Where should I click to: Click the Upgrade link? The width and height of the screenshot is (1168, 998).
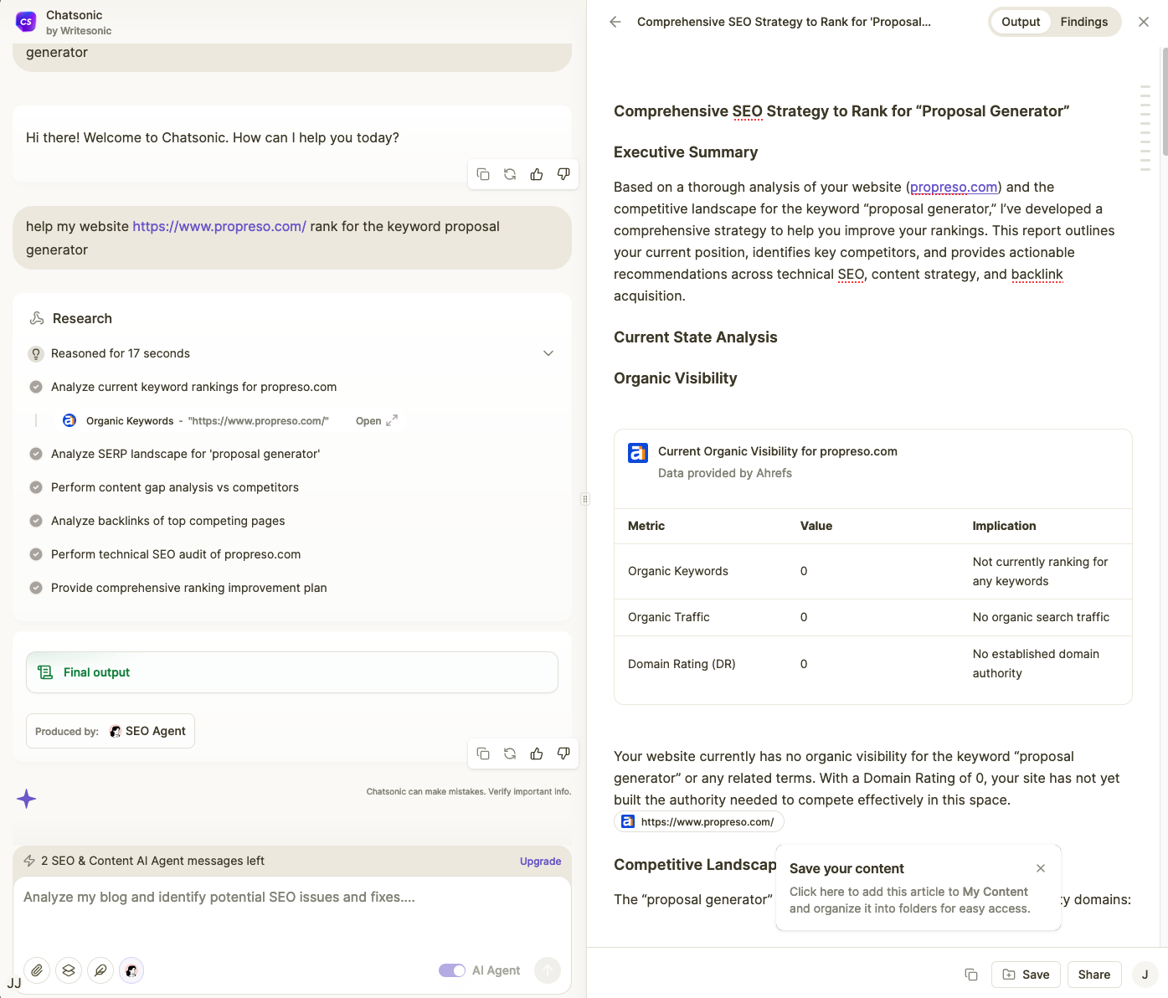pyautogui.click(x=541, y=861)
